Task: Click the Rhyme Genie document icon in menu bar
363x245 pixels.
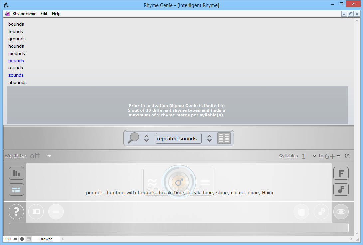Action: coord(7,14)
